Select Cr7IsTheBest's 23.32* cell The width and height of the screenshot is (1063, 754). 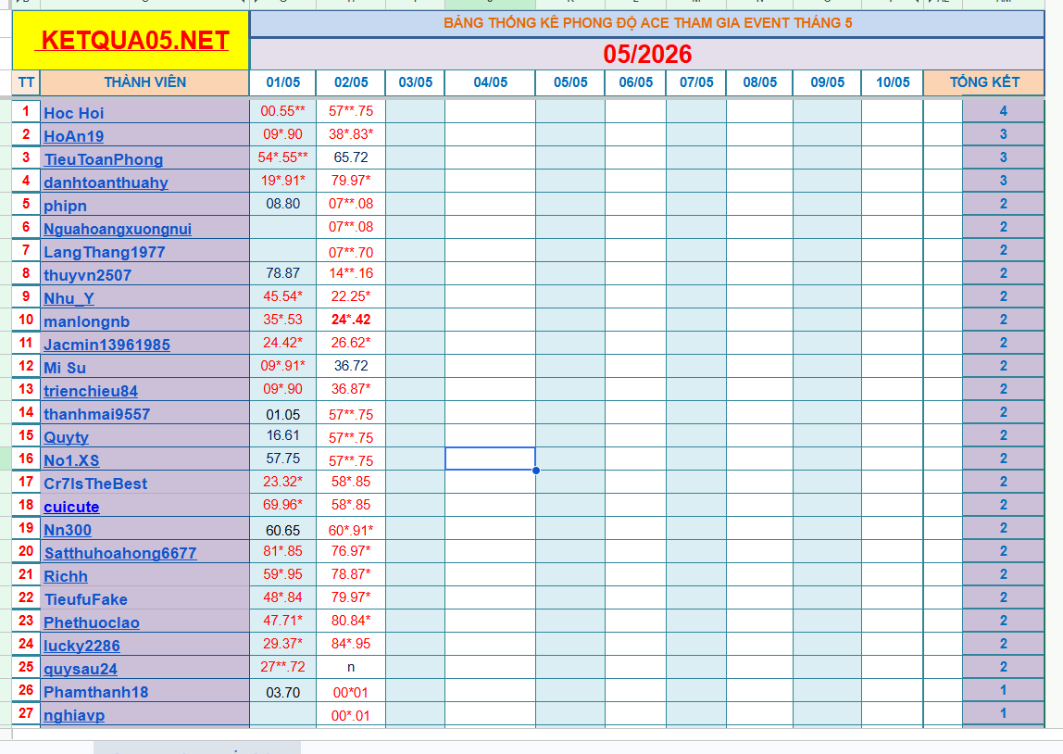(282, 482)
